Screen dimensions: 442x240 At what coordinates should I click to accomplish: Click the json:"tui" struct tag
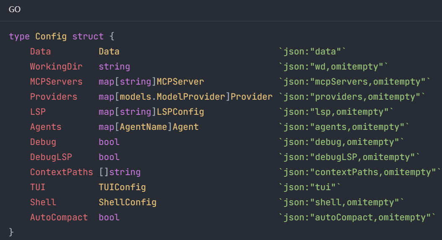tap(310, 187)
